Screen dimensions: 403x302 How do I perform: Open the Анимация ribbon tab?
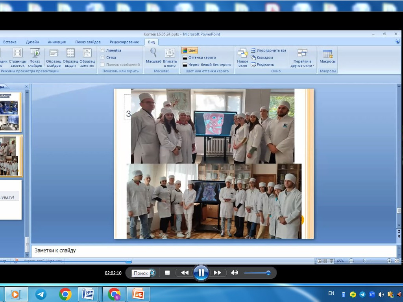[x=57, y=42]
